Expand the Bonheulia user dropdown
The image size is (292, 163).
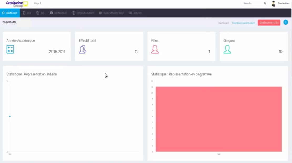tap(284, 3)
